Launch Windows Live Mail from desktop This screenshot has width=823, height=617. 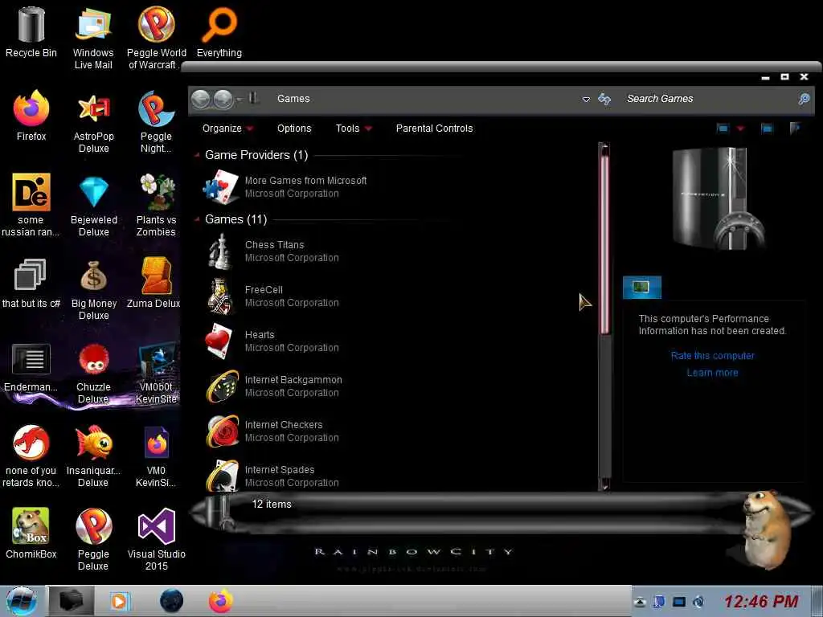[x=93, y=25]
